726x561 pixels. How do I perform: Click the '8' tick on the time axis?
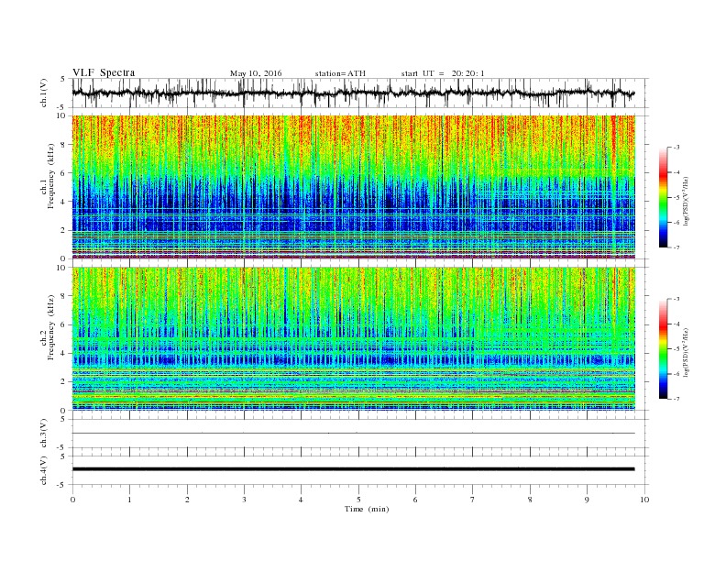click(x=530, y=500)
